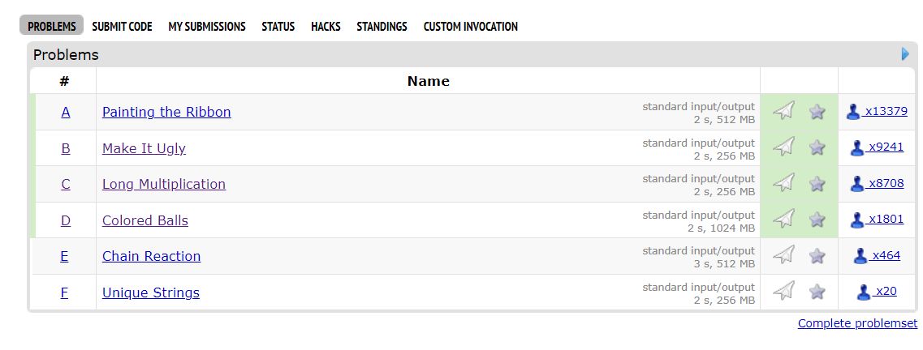Click submit icon for Chain Reaction row
Screen dimensions: 923x350
(x=783, y=255)
